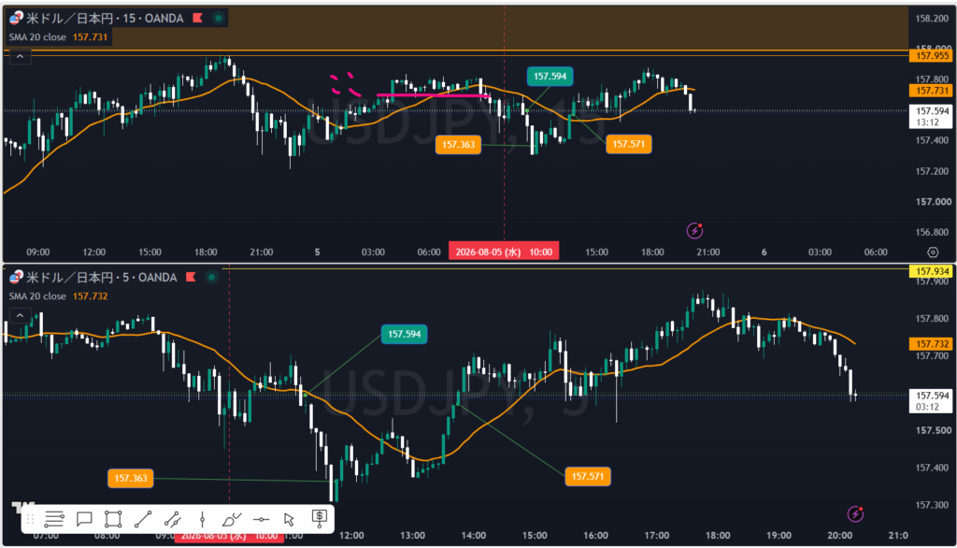Select the horizontal line tool
Image resolution: width=957 pixels, height=548 pixels.
[262, 519]
